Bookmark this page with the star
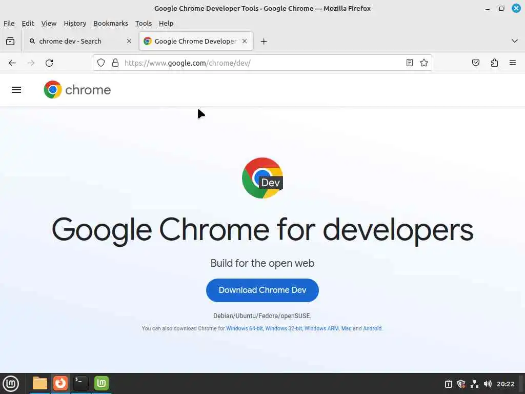The height and width of the screenshot is (394, 525). coord(424,63)
